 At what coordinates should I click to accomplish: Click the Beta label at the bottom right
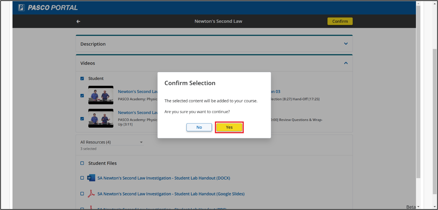point(411,207)
